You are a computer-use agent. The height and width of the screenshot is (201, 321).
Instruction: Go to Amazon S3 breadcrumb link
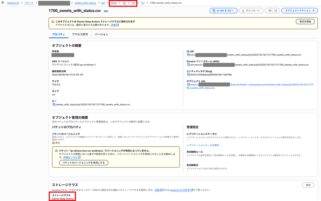point(13,3)
